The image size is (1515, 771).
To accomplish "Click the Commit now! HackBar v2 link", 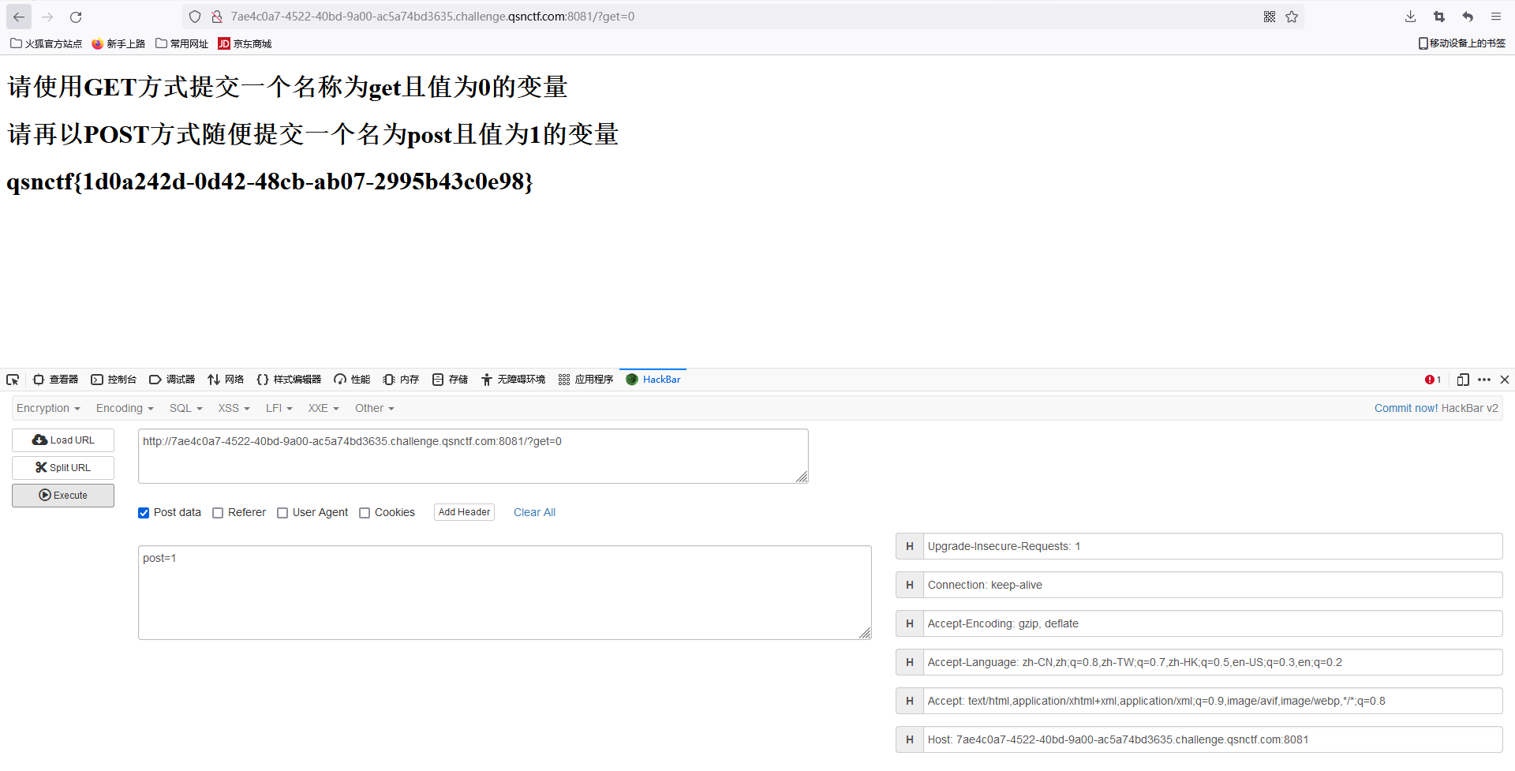I will click(1436, 408).
